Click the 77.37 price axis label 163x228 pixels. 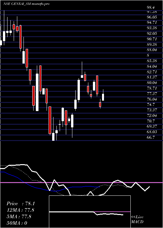click(152, 94)
